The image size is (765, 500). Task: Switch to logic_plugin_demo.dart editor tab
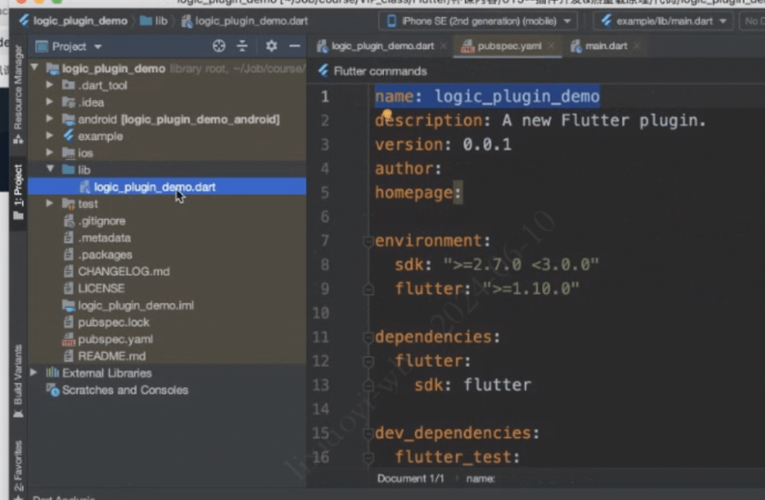(x=382, y=46)
